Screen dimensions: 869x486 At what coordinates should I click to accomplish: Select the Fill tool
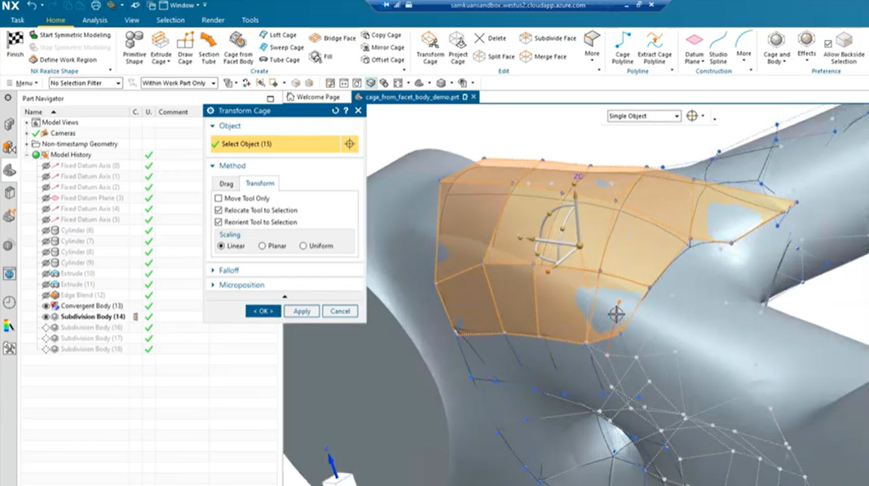(x=321, y=56)
